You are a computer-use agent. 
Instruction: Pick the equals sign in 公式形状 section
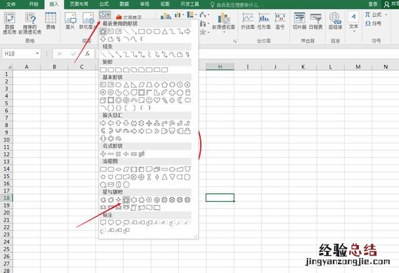coord(134,154)
